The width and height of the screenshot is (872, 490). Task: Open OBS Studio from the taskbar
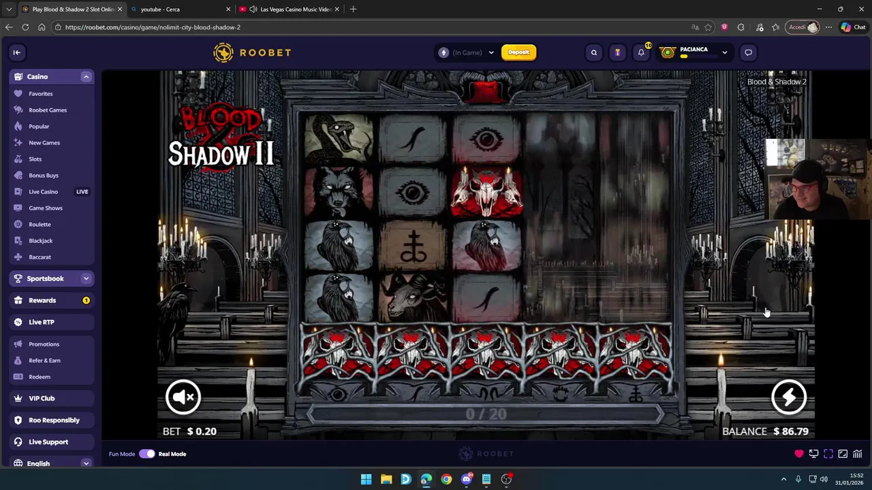506,479
